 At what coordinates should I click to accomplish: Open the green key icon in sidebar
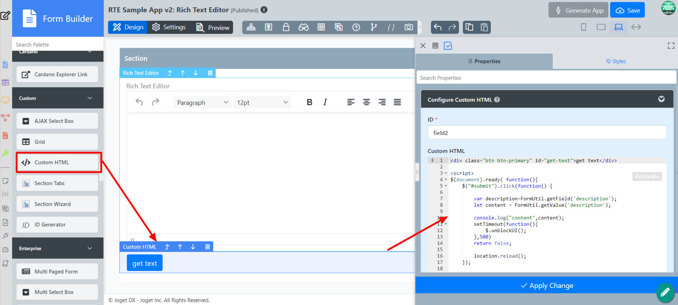click(5, 153)
